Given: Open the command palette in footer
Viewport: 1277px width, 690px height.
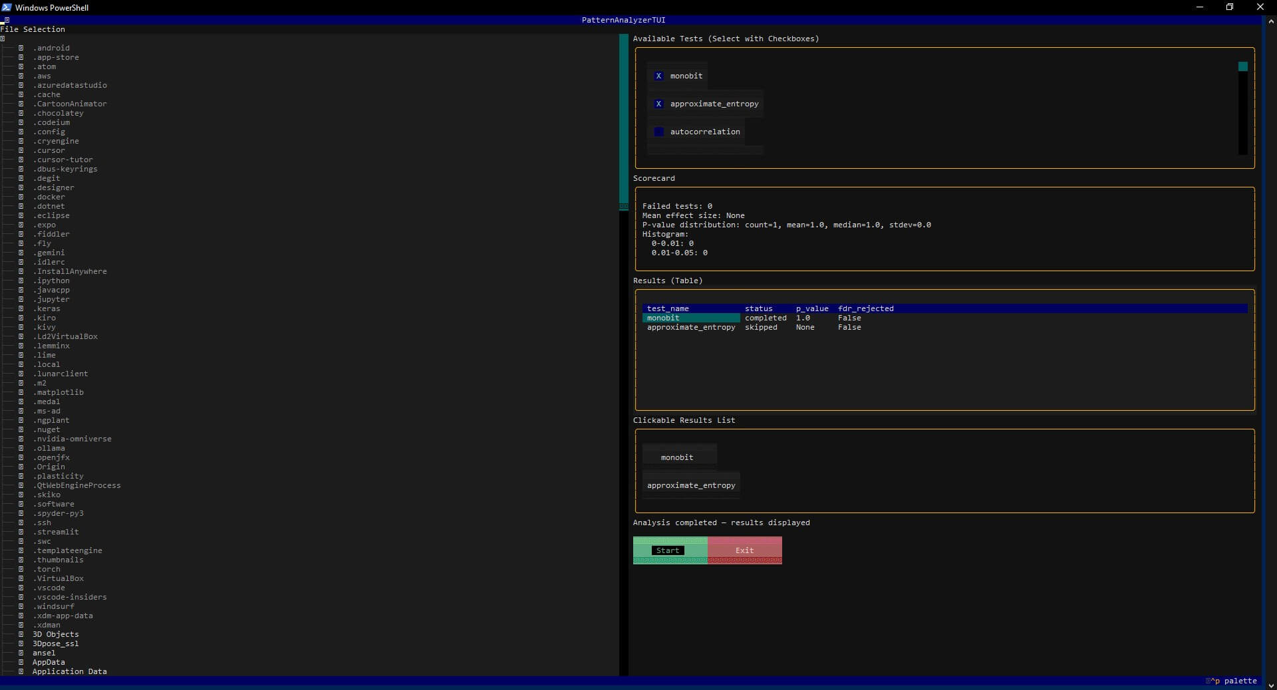Looking at the screenshot, I should pyautogui.click(x=1232, y=681).
